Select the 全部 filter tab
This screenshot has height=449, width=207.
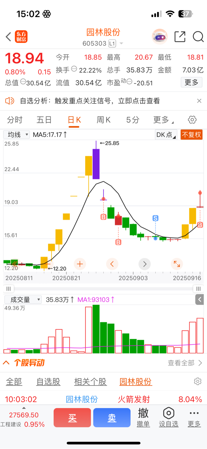coord(14,382)
